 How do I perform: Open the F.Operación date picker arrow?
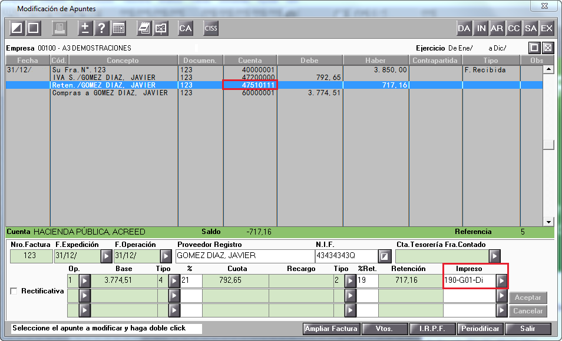166,256
